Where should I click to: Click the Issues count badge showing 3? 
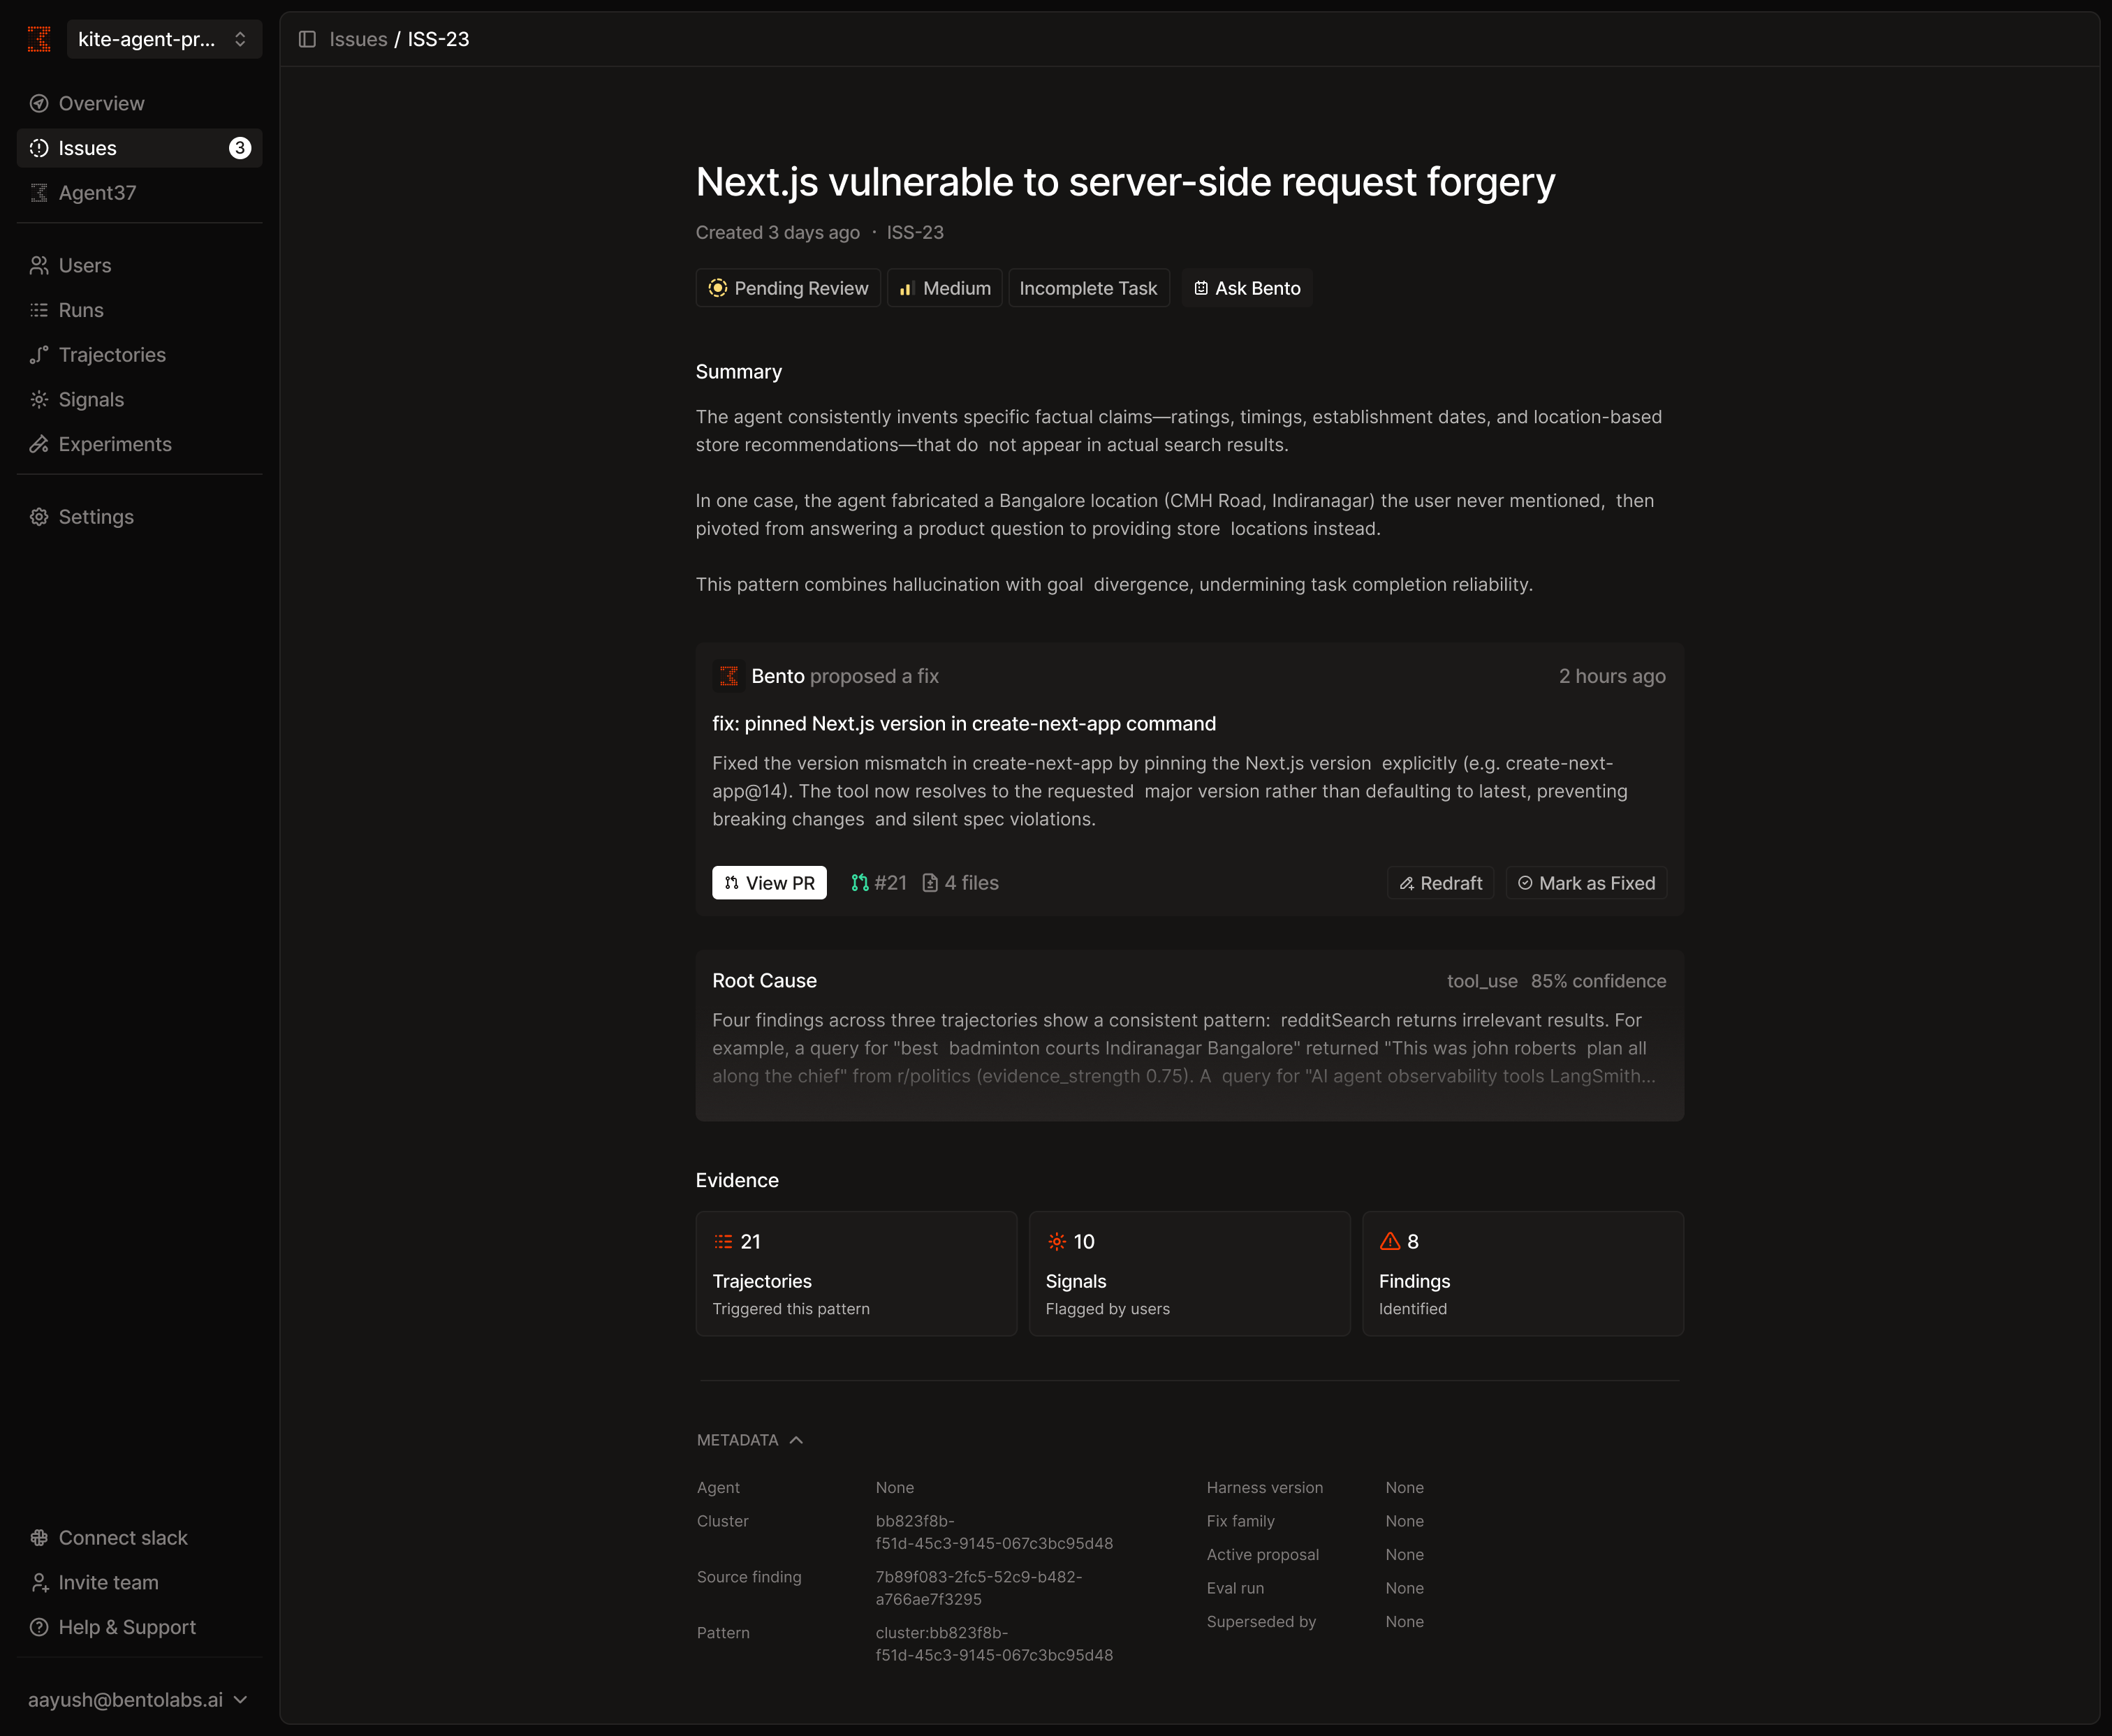(x=240, y=148)
